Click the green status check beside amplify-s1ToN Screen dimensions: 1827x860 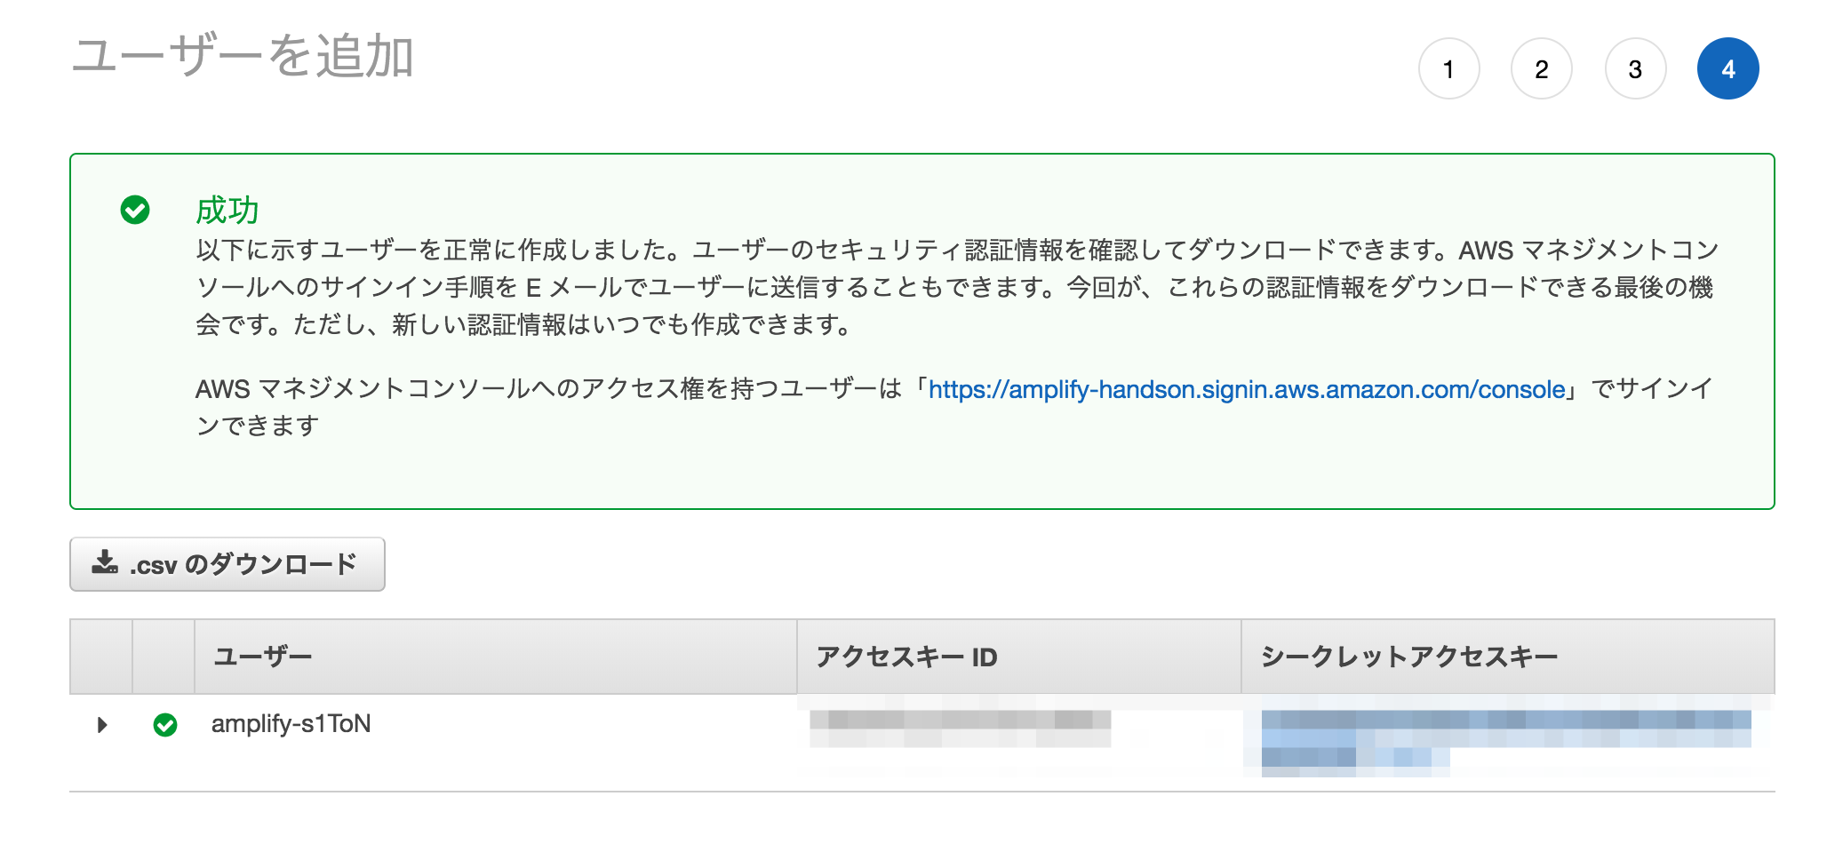tap(164, 725)
